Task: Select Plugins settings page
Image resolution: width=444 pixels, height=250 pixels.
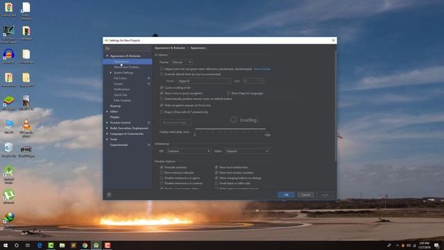Action: pyautogui.click(x=114, y=117)
